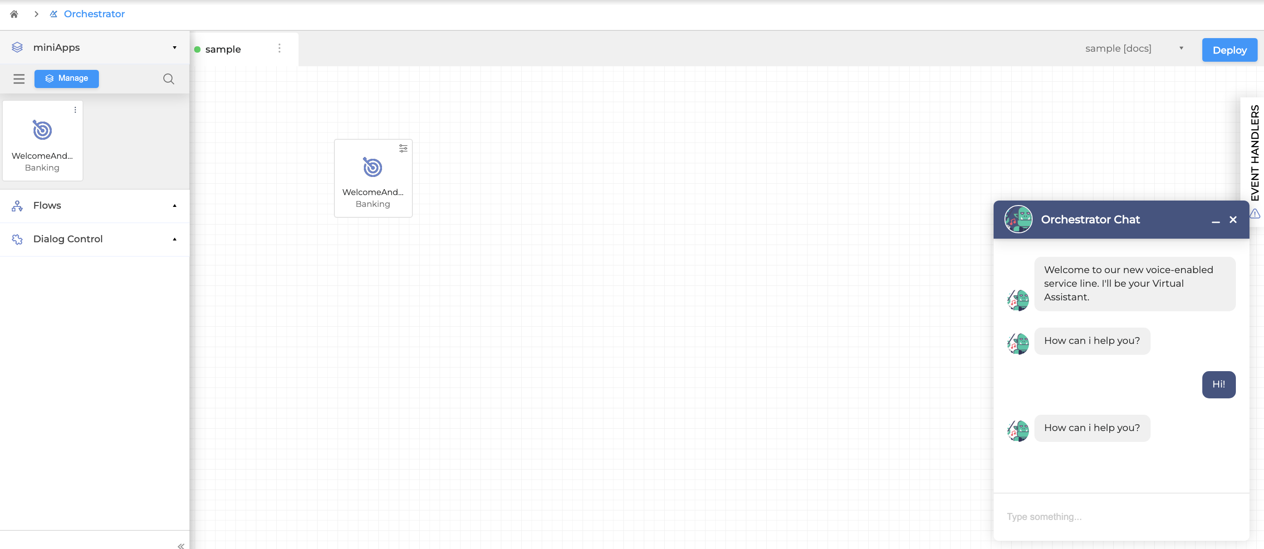Open the sidebar WelcomeAnd card options menu

75,110
